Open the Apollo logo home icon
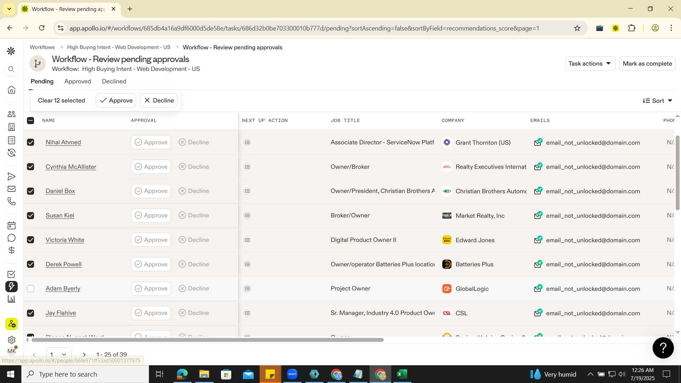Viewport: 681px width, 383px height. (11, 51)
